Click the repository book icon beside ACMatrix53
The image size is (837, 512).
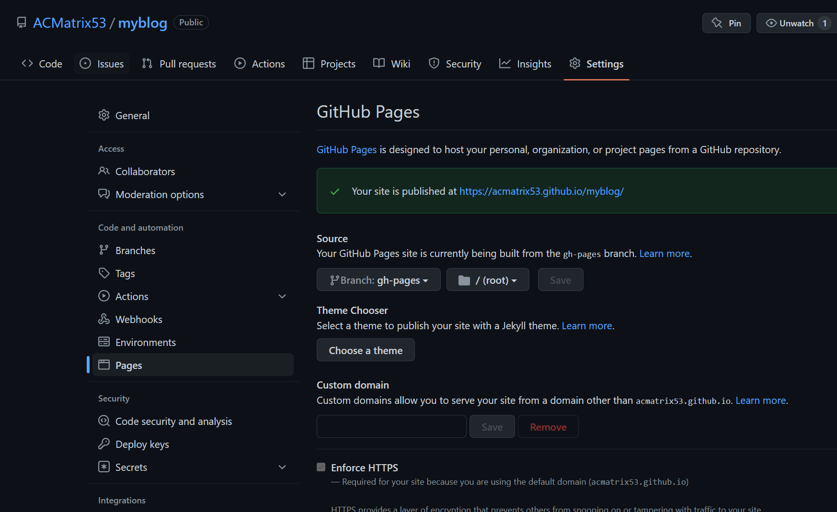(22, 22)
